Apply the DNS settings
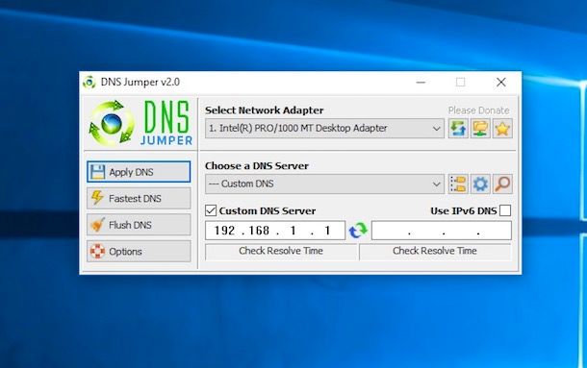Screen dimensions: 587x368 pyautogui.click(x=139, y=172)
